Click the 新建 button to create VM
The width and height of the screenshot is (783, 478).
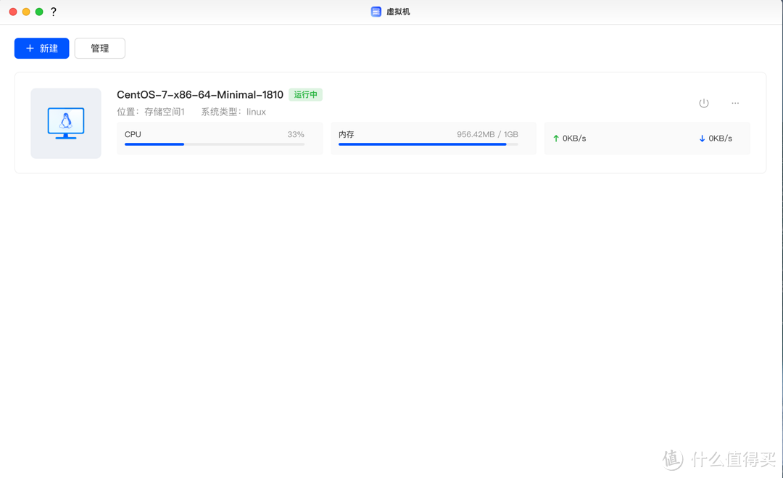[x=42, y=49]
